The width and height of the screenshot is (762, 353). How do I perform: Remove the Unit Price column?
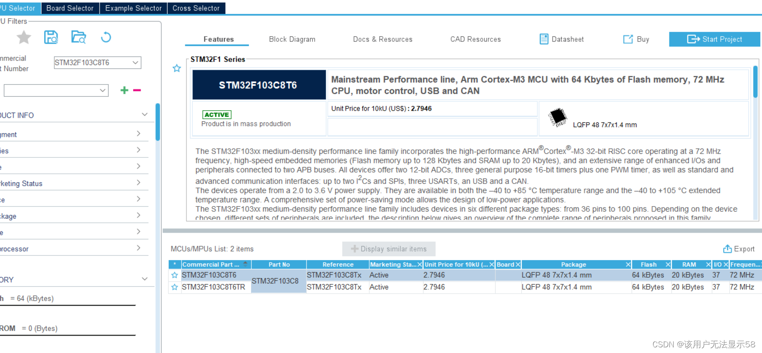492,265
